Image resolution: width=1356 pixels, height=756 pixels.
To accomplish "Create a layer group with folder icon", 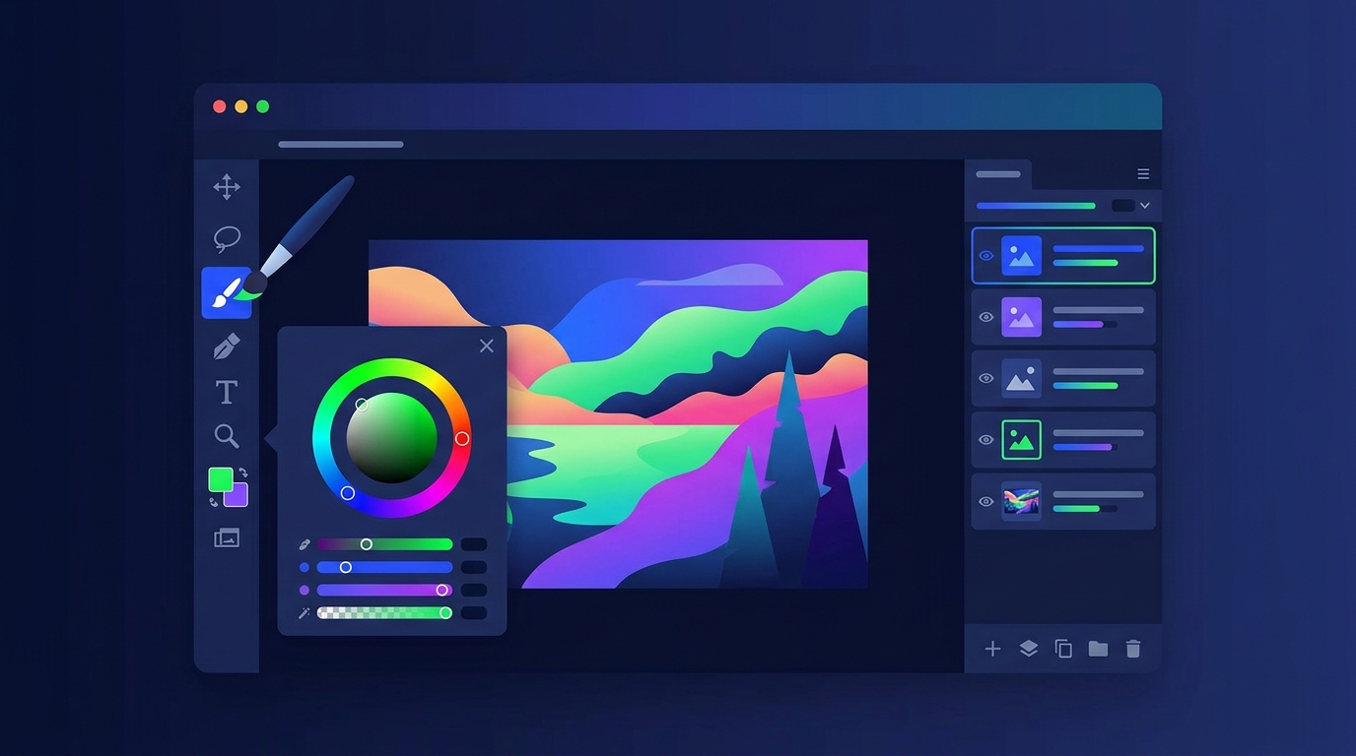I will (1098, 649).
